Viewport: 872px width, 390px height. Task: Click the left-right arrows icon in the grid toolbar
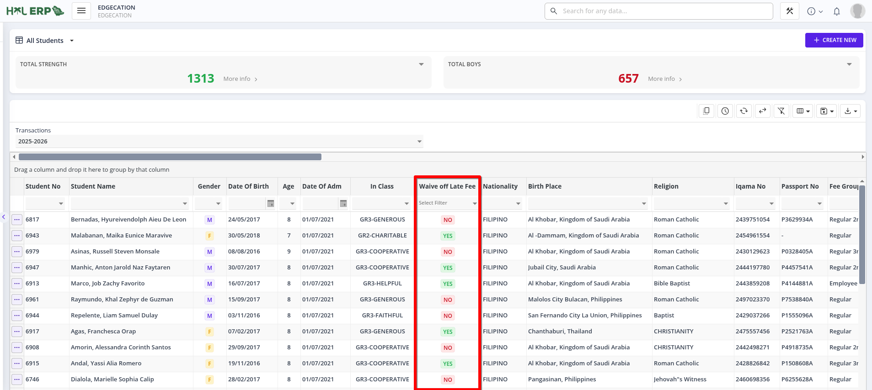click(763, 111)
